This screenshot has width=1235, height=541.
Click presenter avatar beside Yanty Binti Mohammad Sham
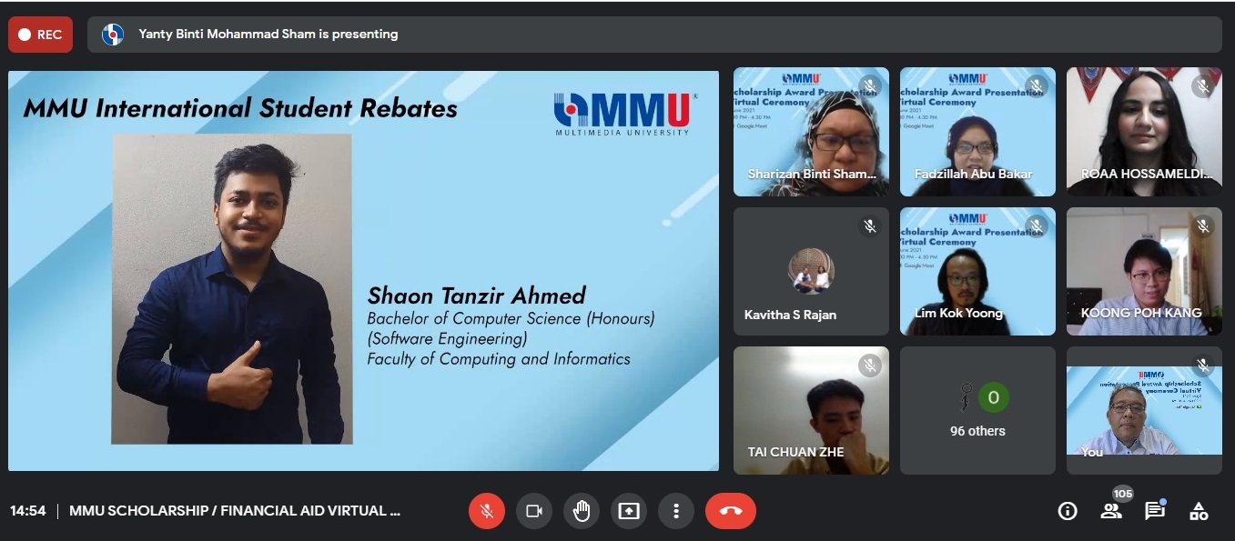pos(113,35)
